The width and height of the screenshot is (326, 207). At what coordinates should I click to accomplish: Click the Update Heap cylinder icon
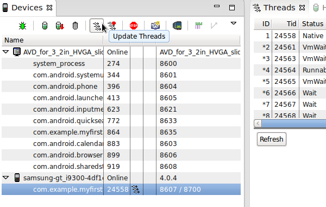[45, 26]
